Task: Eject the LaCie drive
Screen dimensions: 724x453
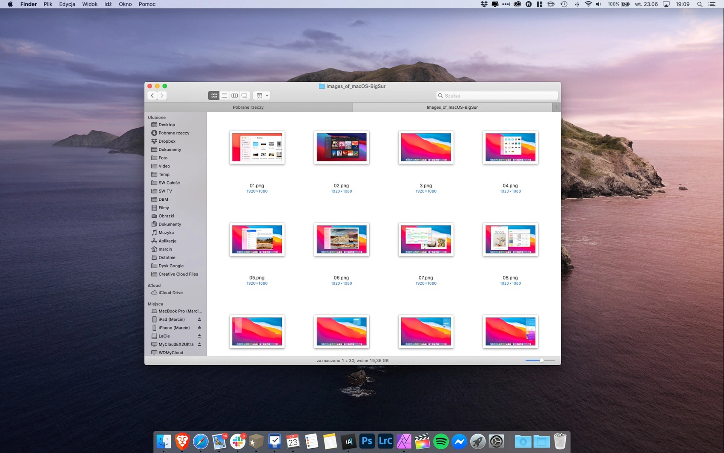Action: coord(199,336)
